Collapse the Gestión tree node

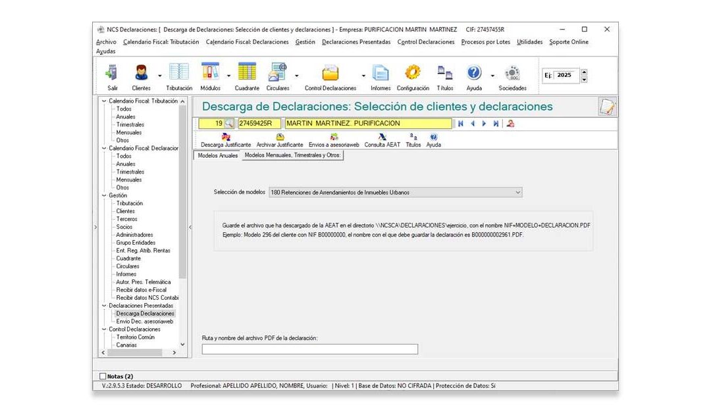104,195
